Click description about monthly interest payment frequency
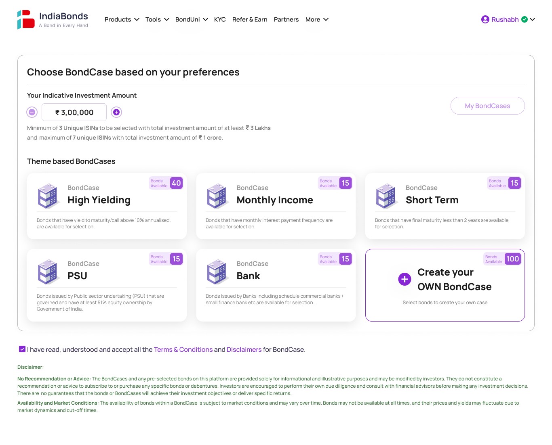552x445 pixels. [x=269, y=224]
